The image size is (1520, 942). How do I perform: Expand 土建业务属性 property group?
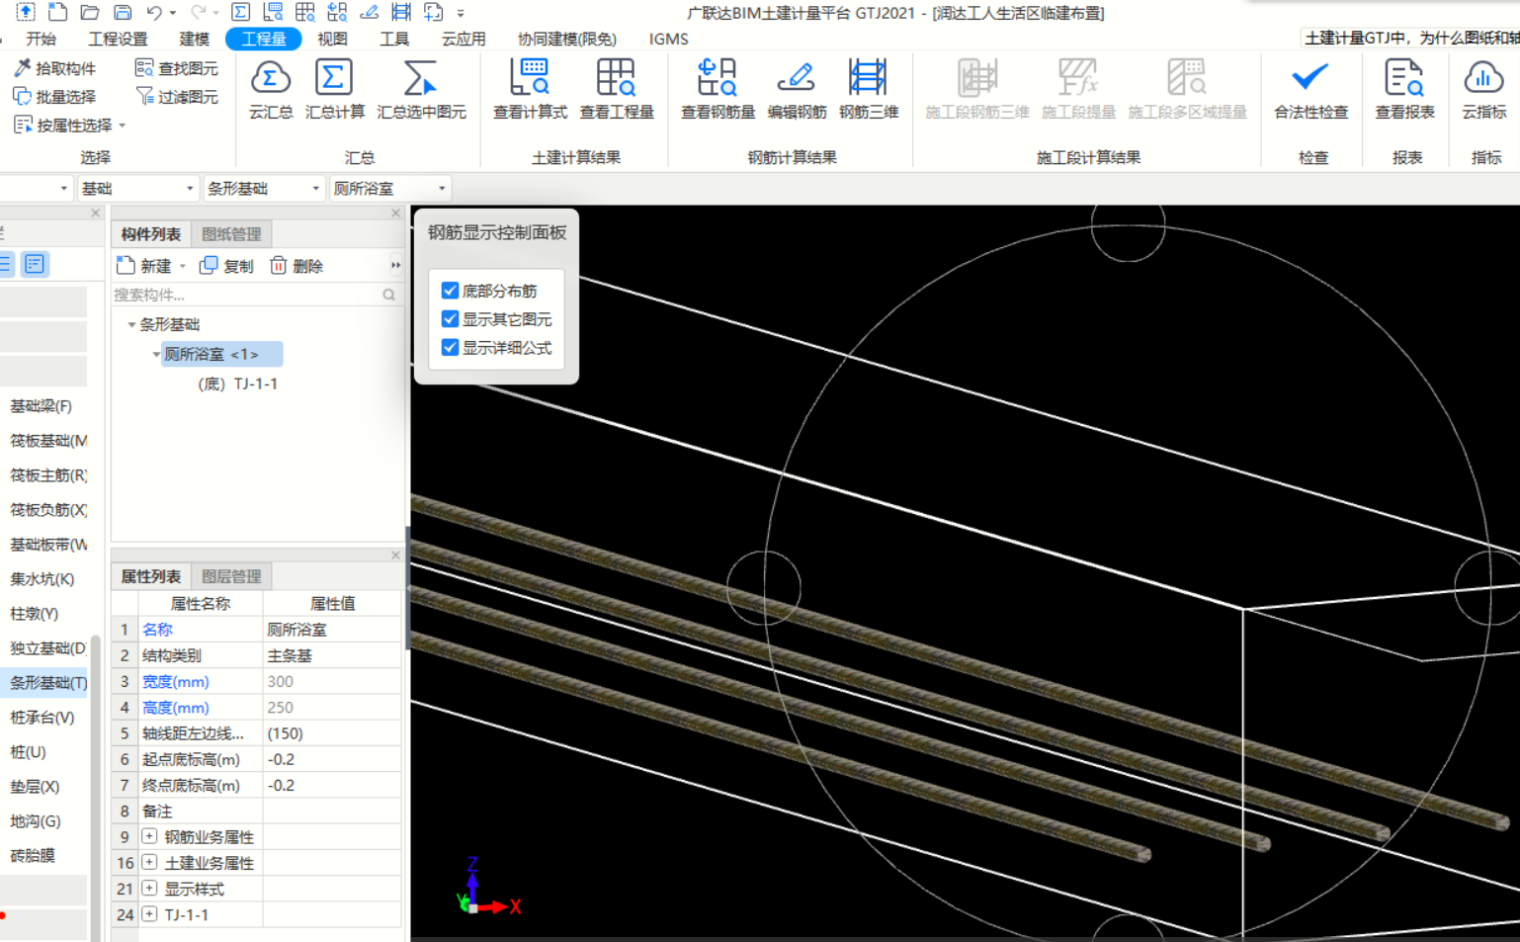(149, 862)
